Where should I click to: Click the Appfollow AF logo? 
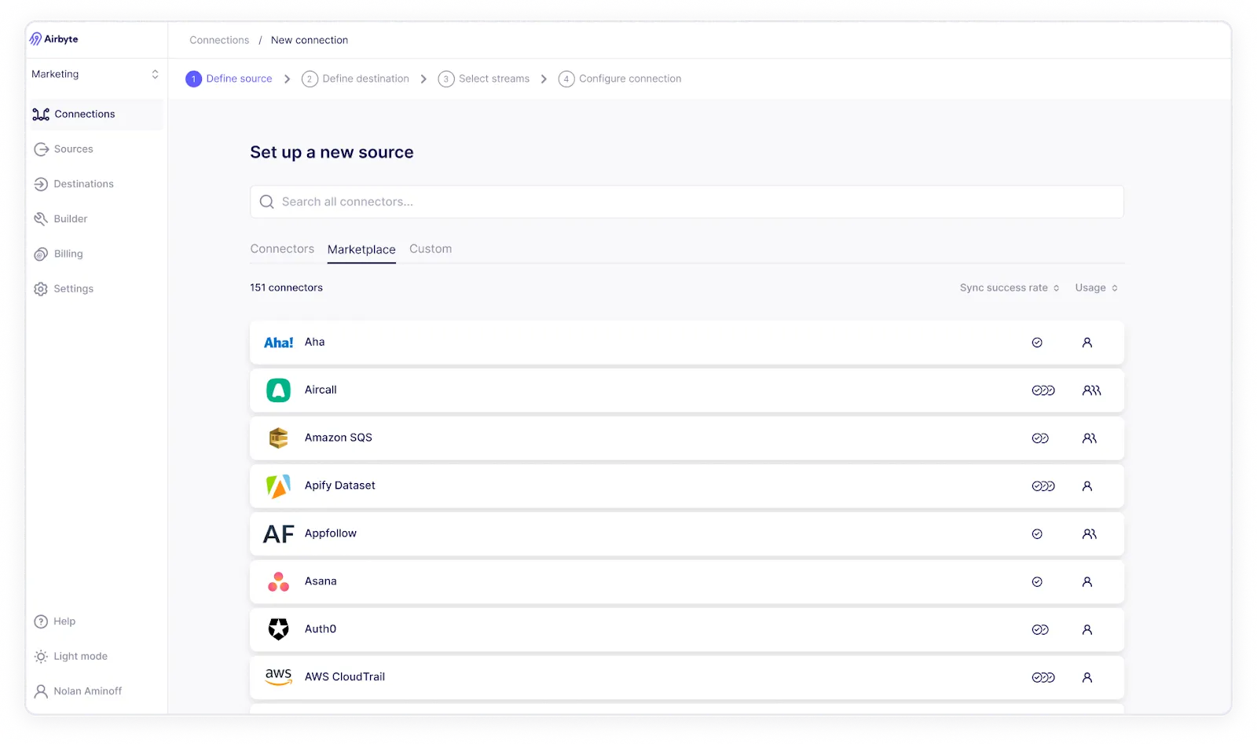point(278,534)
